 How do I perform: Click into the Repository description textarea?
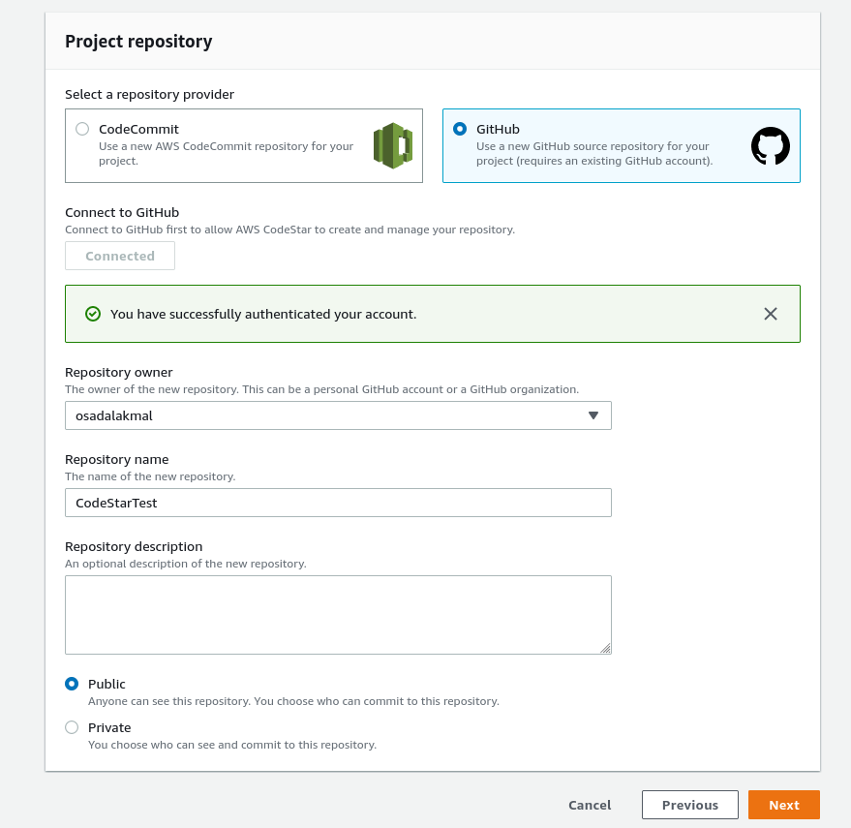coord(338,615)
